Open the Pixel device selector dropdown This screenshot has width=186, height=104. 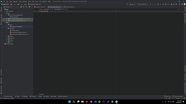[143, 4]
